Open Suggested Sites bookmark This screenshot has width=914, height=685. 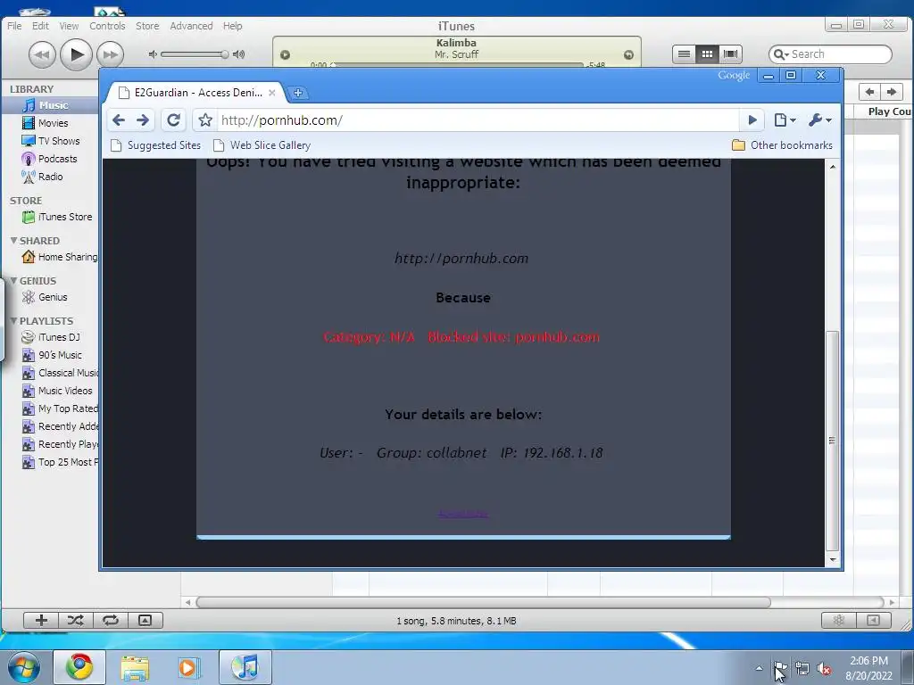(155, 145)
